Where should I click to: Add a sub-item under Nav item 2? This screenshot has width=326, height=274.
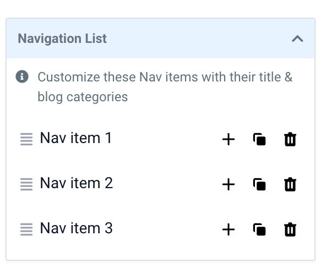(229, 184)
